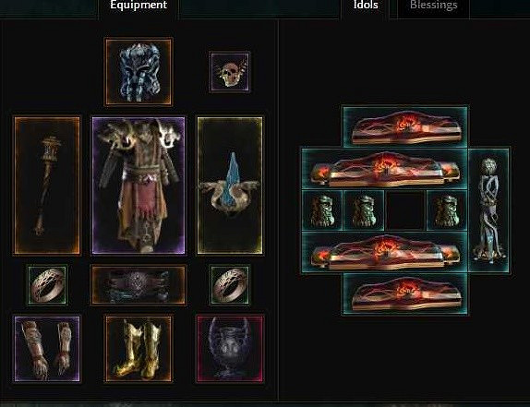The width and height of the screenshot is (530, 407).
Task: Click the topmost ornate fire idol
Action: [x=405, y=126]
